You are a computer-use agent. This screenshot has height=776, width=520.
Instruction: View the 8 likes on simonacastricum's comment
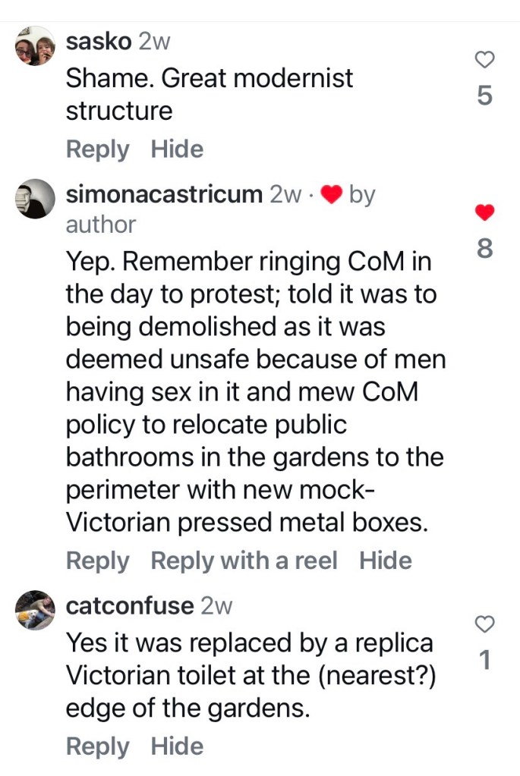[x=485, y=249]
